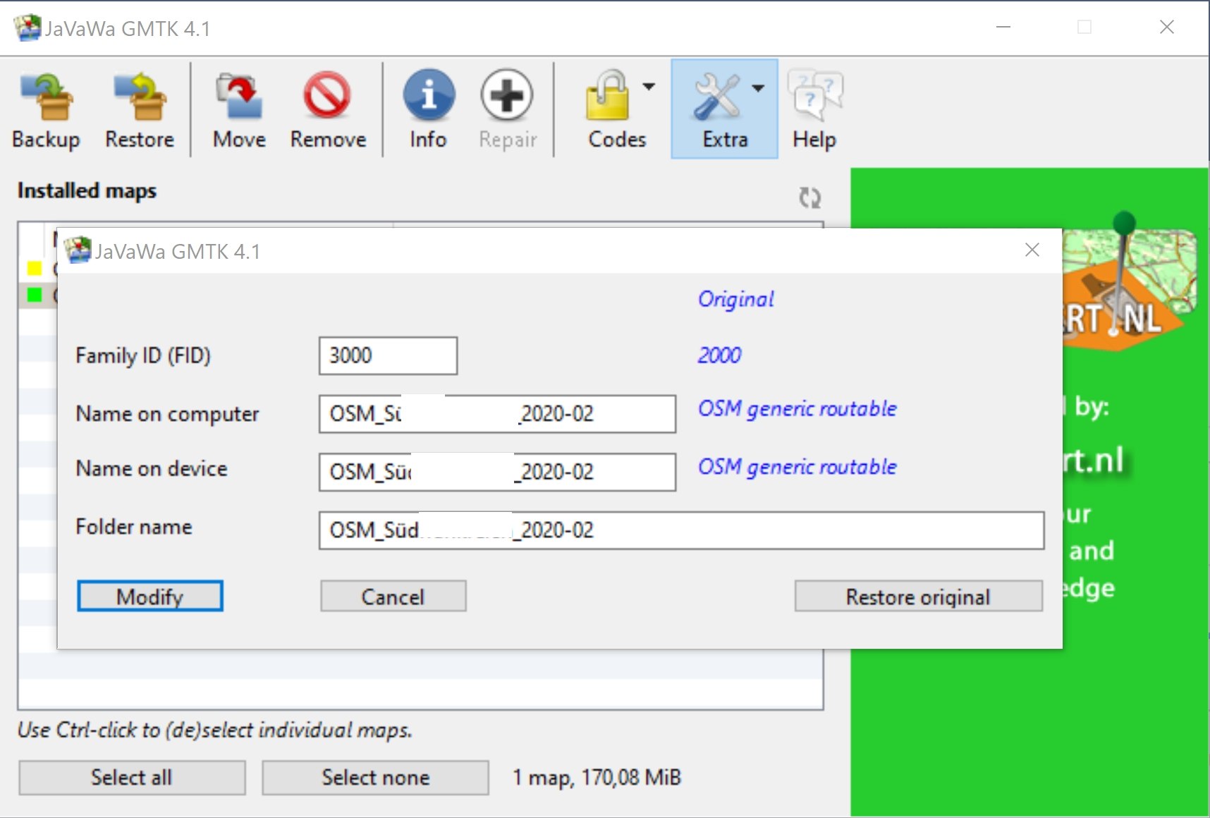
Task: Click the Restore toolbar icon
Action: pyautogui.click(x=140, y=97)
